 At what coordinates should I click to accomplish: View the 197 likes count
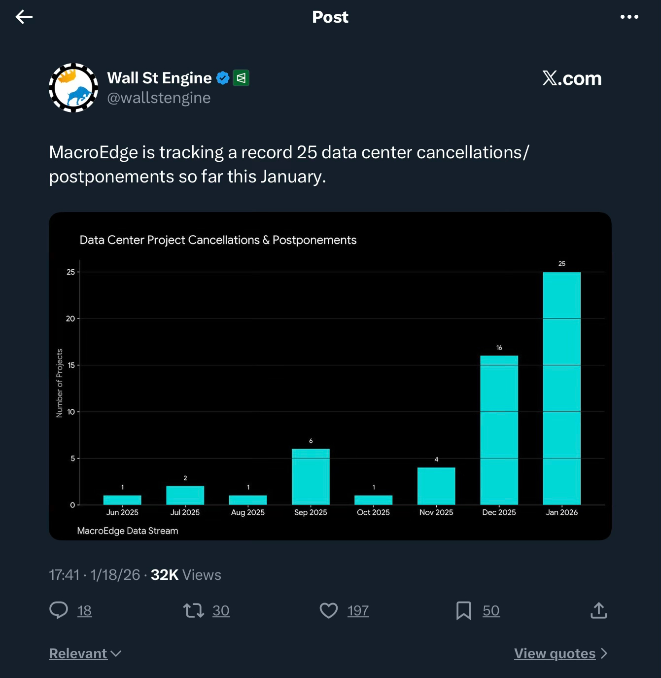click(358, 611)
